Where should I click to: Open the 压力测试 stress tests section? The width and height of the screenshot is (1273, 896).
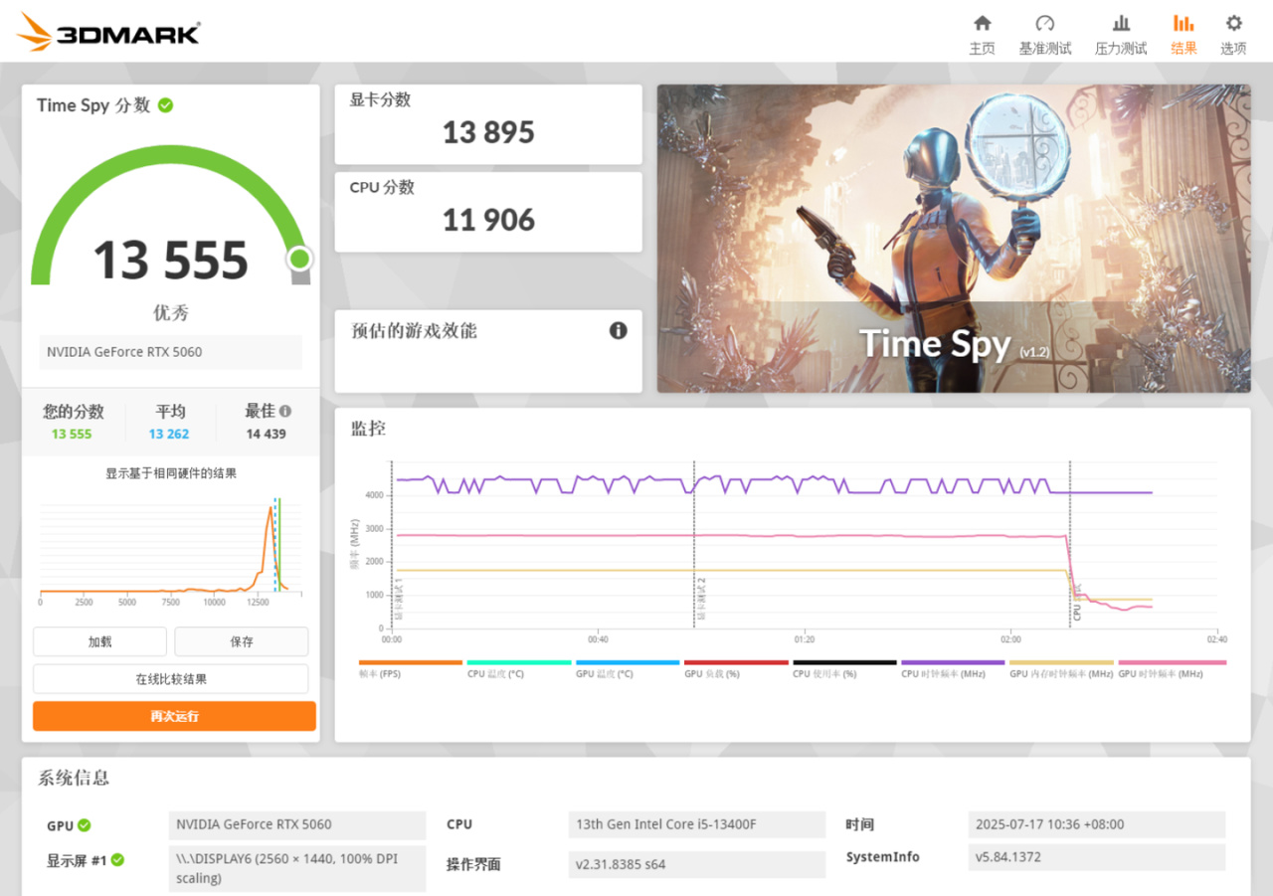click(x=1121, y=35)
